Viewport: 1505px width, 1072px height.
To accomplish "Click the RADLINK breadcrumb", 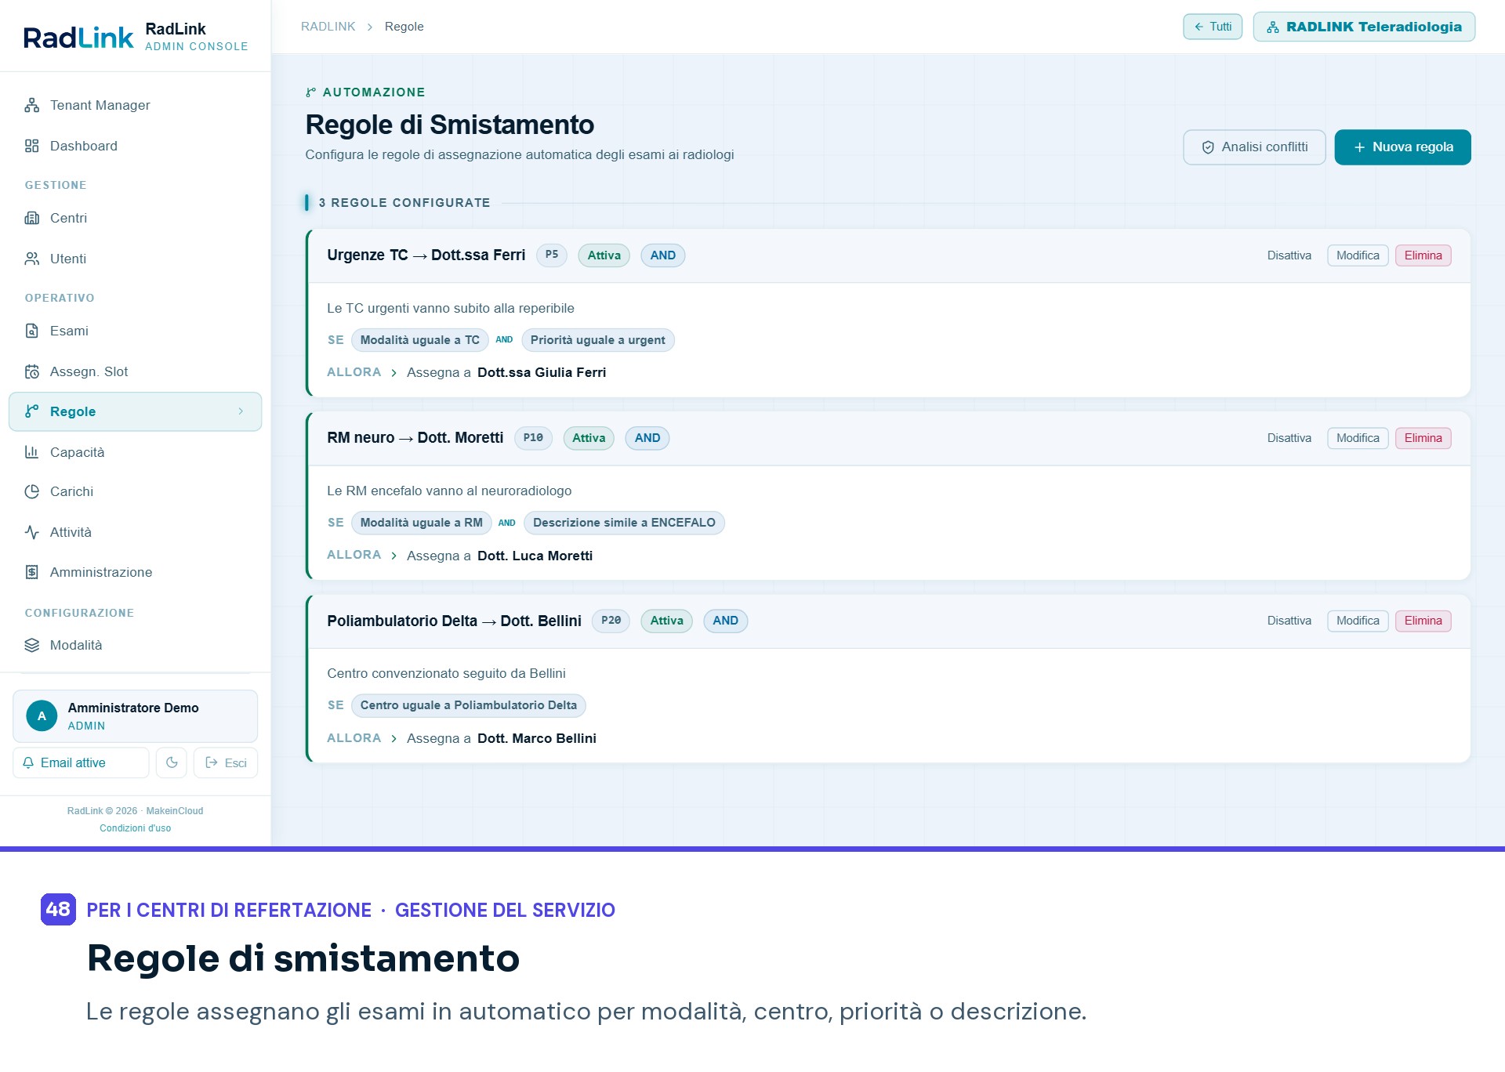I will pos(328,27).
